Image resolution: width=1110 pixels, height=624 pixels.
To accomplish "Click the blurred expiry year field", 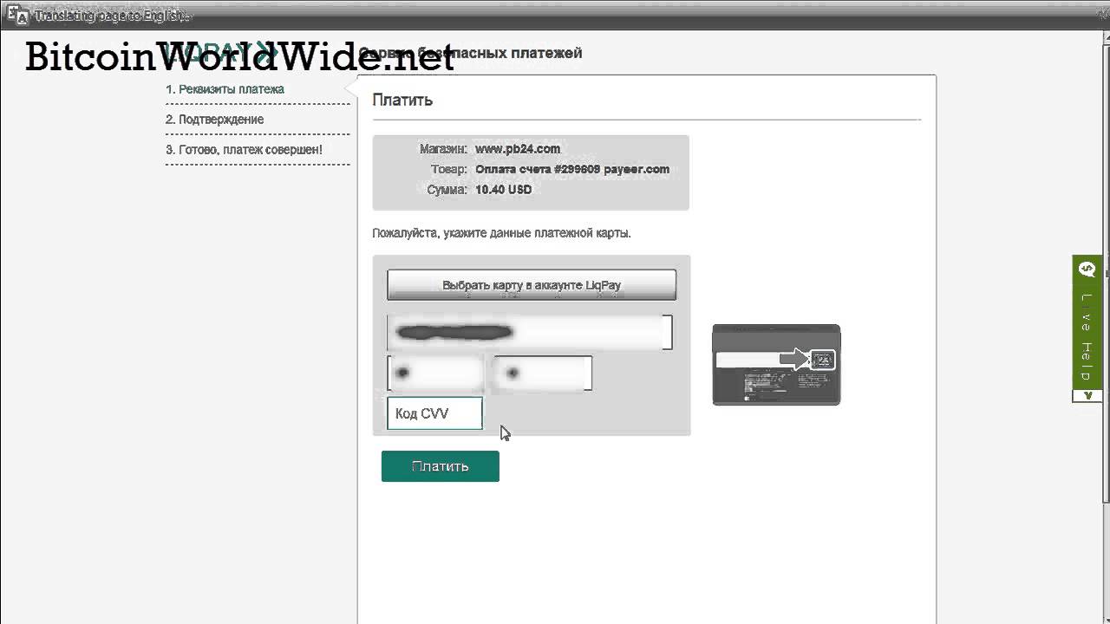I will [x=543, y=373].
